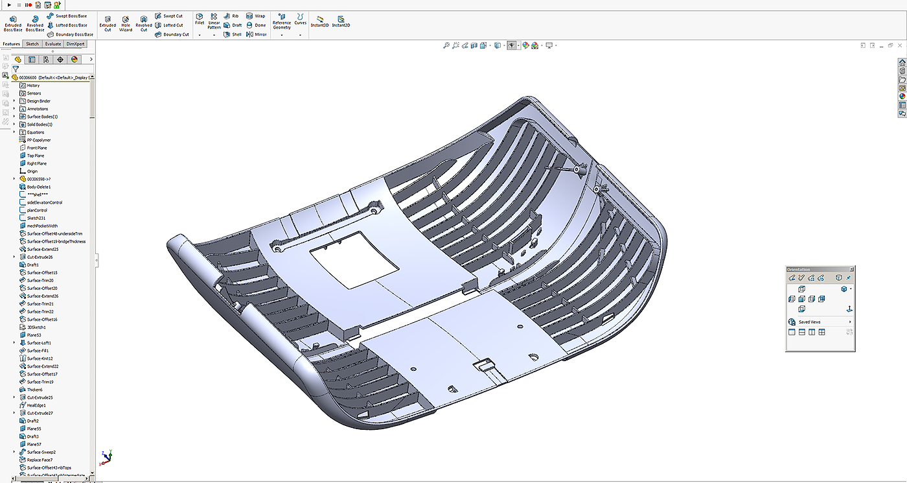Open Appearances tab in right task pane

(x=902, y=96)
